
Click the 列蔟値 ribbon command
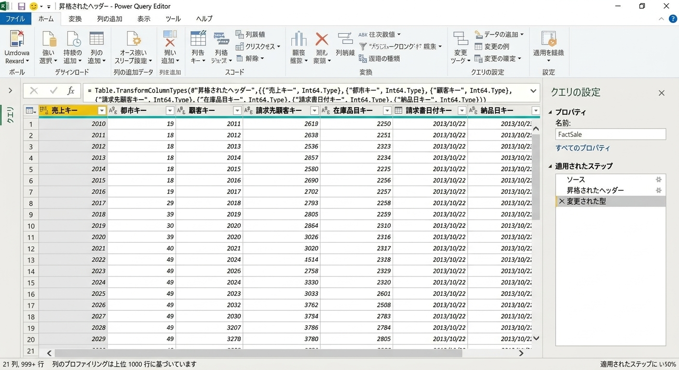click(x=250, y=34)
